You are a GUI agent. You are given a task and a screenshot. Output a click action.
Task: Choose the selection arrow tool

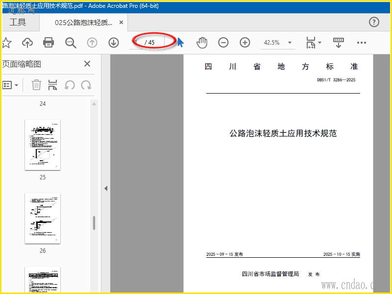pos(180,42)
